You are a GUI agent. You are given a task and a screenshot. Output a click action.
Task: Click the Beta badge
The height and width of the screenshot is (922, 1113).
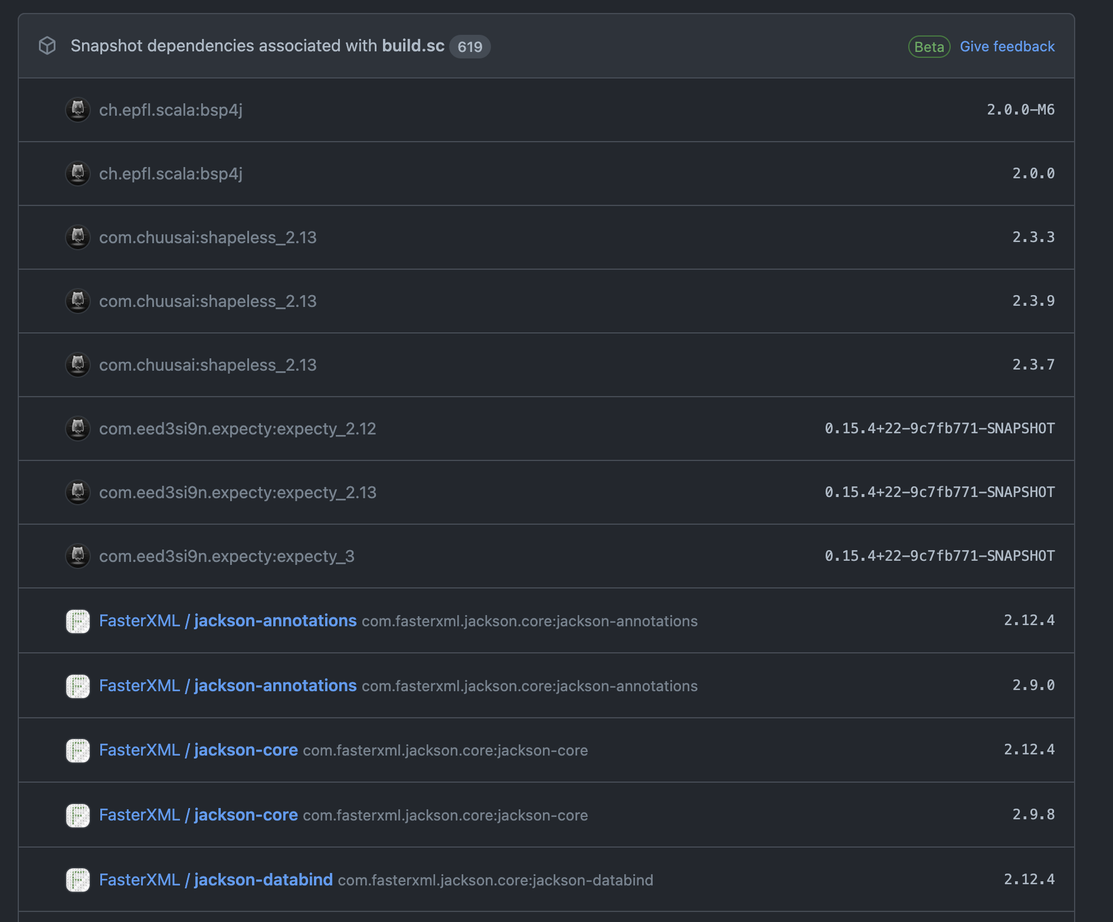928,47
